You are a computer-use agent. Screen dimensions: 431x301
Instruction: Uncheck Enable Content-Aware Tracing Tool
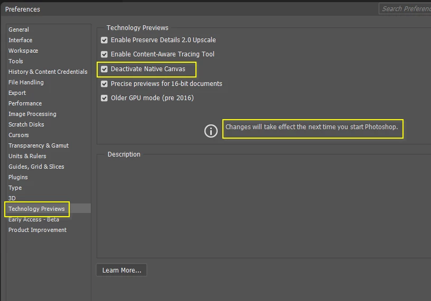click(x=104, y=54)
